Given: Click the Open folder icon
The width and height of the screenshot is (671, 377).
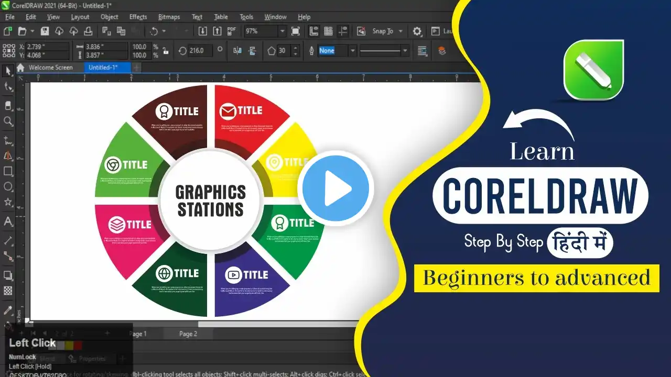Looking at the screenshot, I should click(x=22, y=31).
